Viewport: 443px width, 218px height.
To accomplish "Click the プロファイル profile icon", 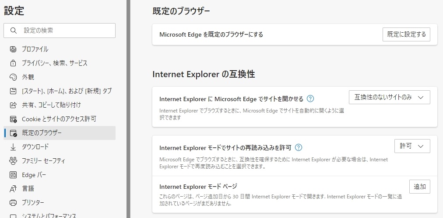I will click(x=13, y=49).
